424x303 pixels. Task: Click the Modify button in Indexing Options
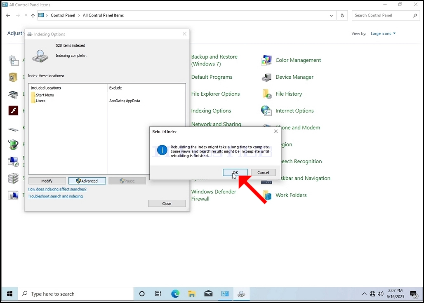(47, 181)
